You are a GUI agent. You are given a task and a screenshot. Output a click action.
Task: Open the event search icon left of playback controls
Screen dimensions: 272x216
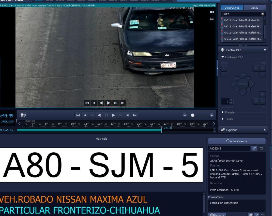click(x=23, y=115)
